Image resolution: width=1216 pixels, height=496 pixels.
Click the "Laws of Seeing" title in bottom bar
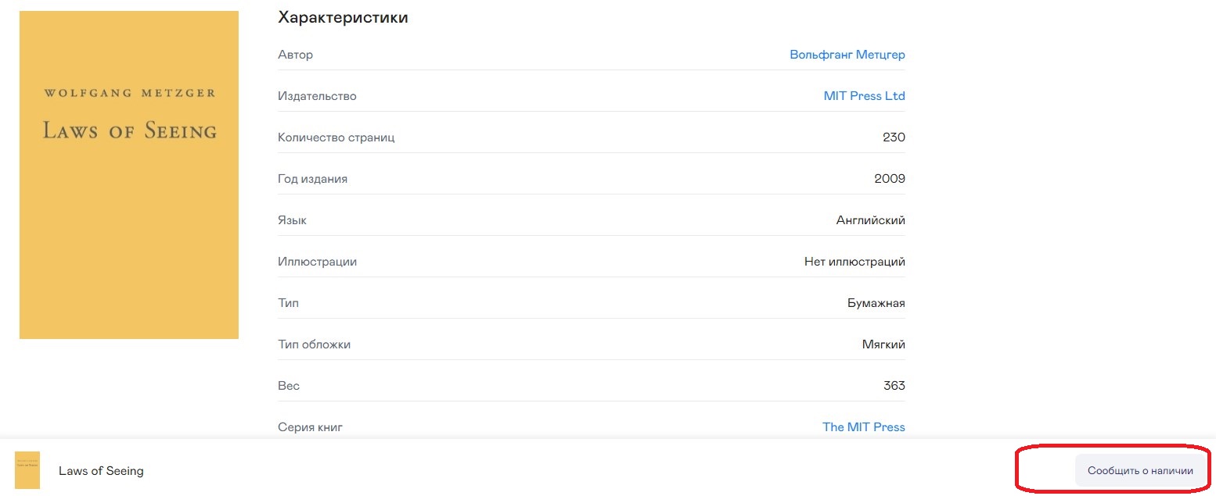coord(101,471)
